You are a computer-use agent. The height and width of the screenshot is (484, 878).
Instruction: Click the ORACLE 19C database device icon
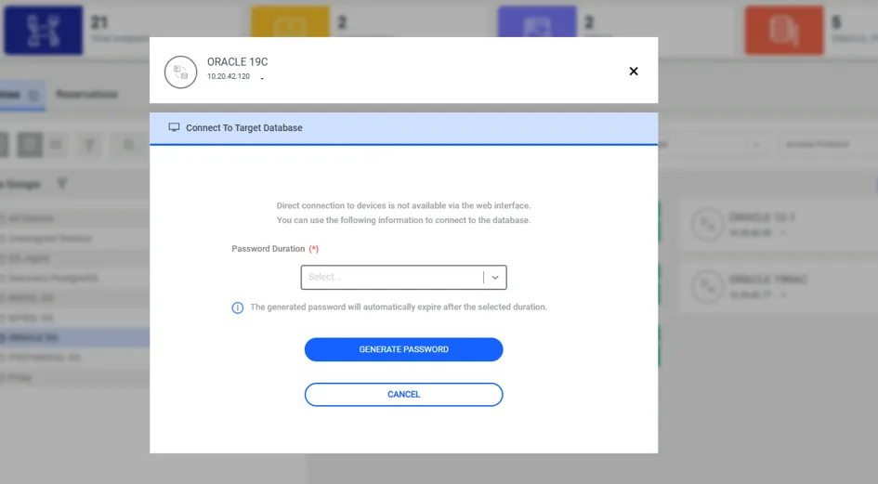180,72
